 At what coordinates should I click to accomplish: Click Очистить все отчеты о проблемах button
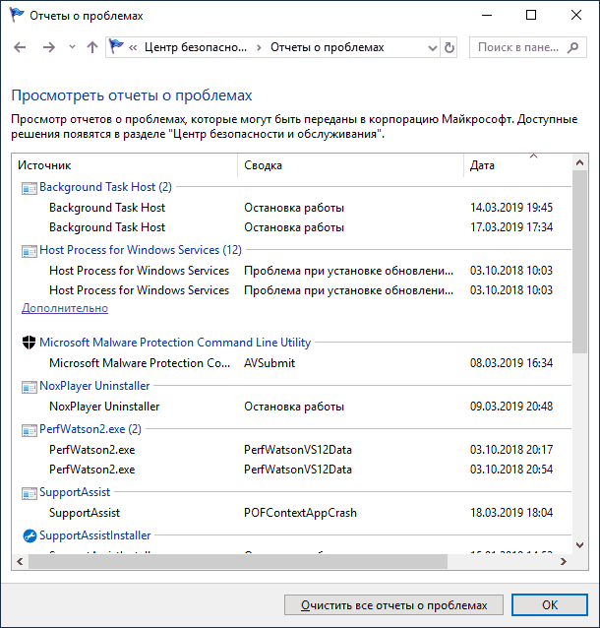click(x=393, y=604)
